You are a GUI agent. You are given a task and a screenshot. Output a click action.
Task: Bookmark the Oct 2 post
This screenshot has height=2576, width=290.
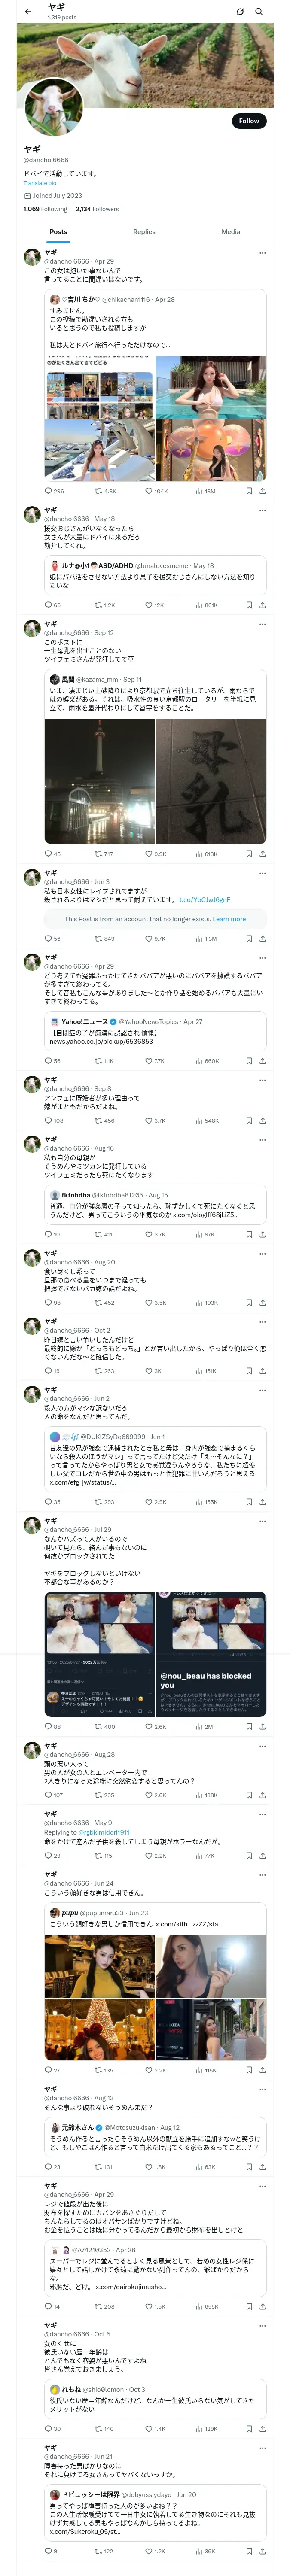tap(249, 1371)
